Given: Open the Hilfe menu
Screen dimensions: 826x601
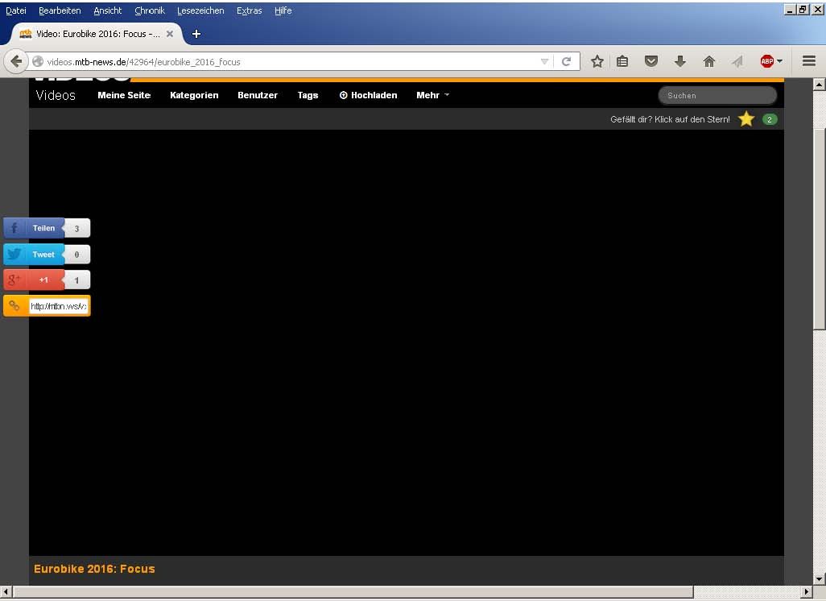Looking at the screenshot, I should (283, 10).
